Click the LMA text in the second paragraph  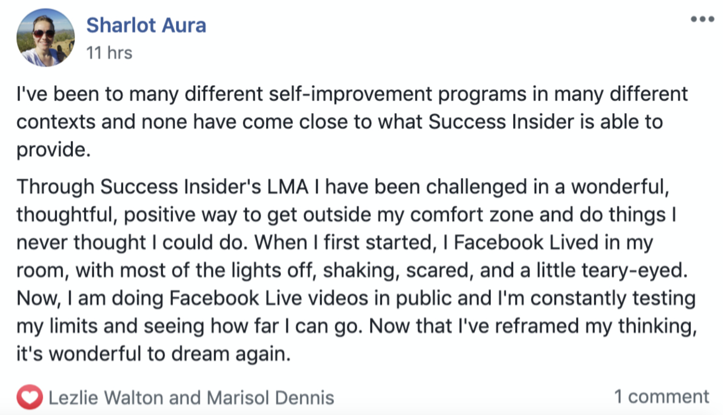pos(287,187)
